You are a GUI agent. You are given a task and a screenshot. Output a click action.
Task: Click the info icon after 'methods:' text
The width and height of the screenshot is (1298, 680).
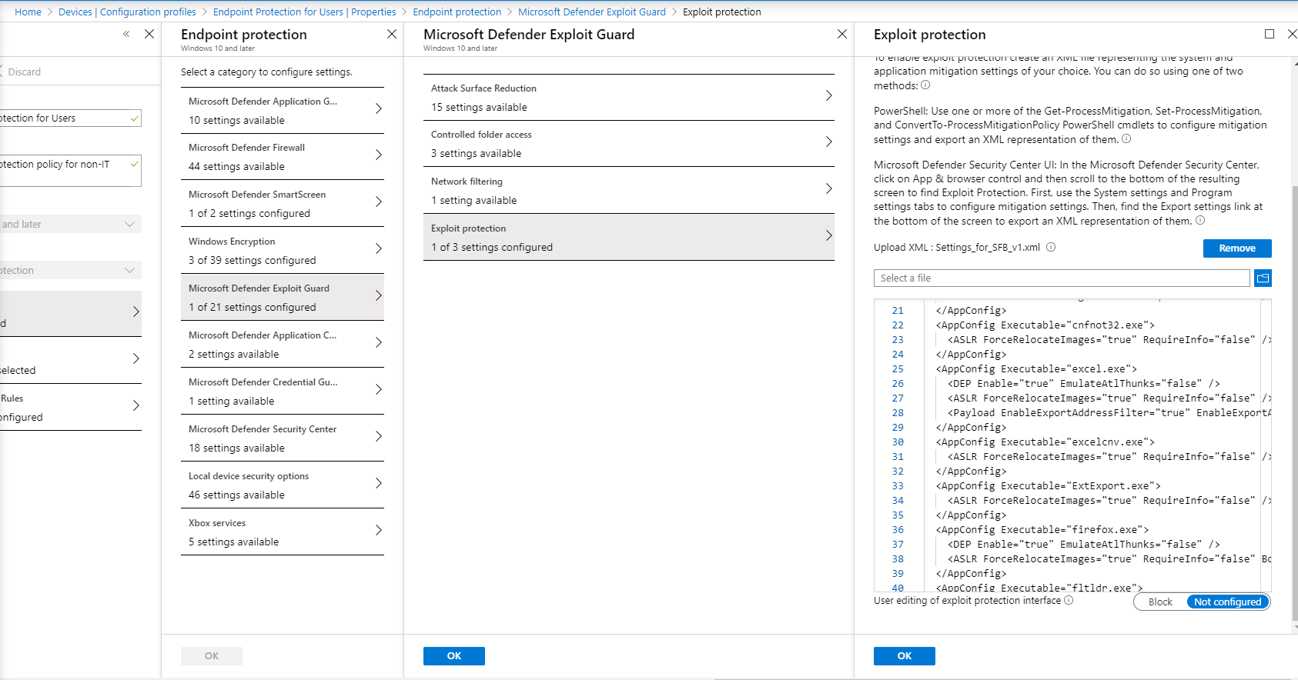click(x=925, y=85)
